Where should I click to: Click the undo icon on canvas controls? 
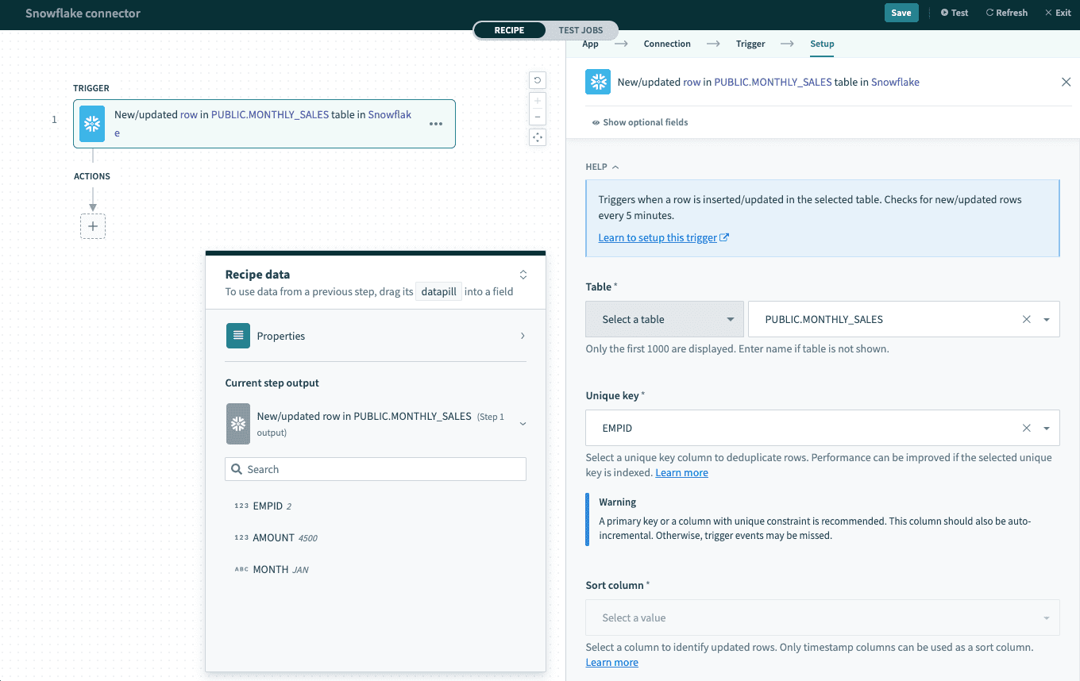click(x=538, y=80)
